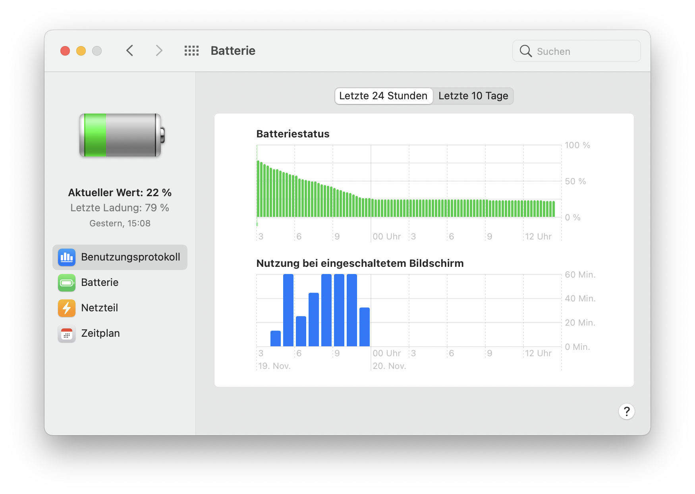Open help with the question mark button
Screen dimensions: 695x494
click(x=626, y=411)
